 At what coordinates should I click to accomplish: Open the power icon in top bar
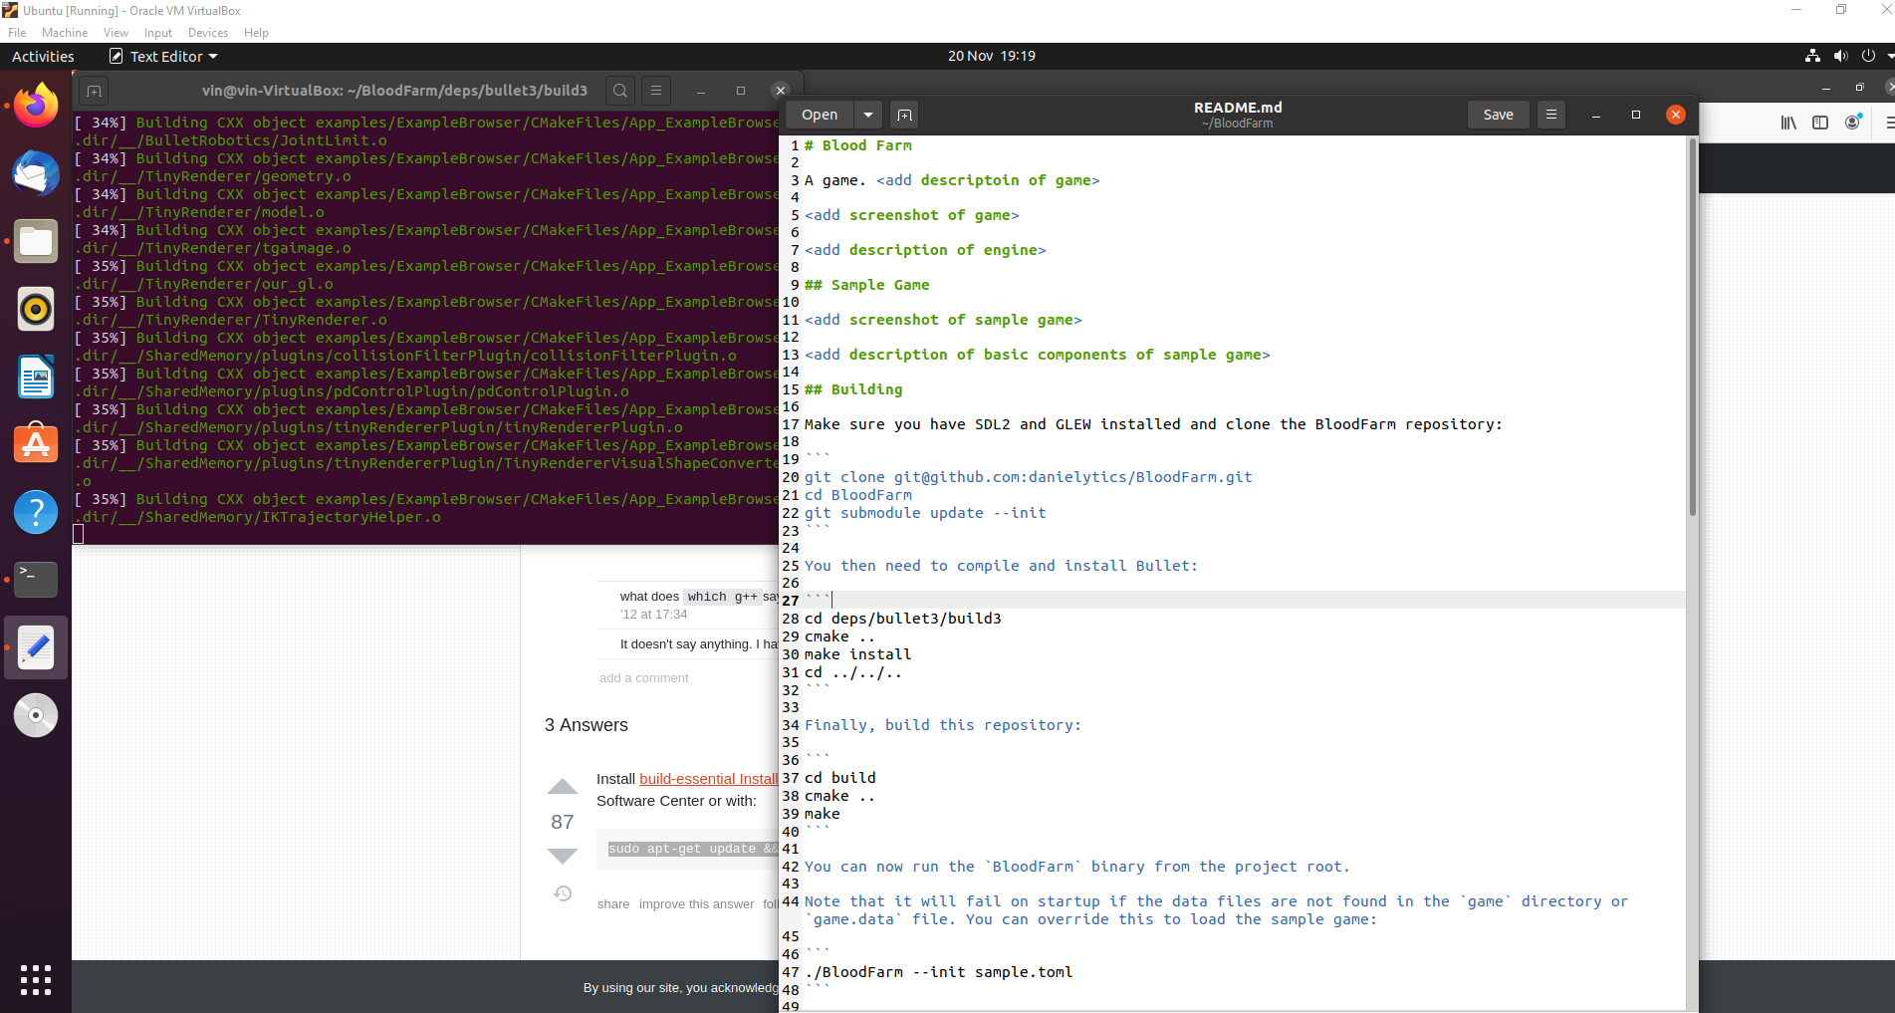click(1868, 56)
